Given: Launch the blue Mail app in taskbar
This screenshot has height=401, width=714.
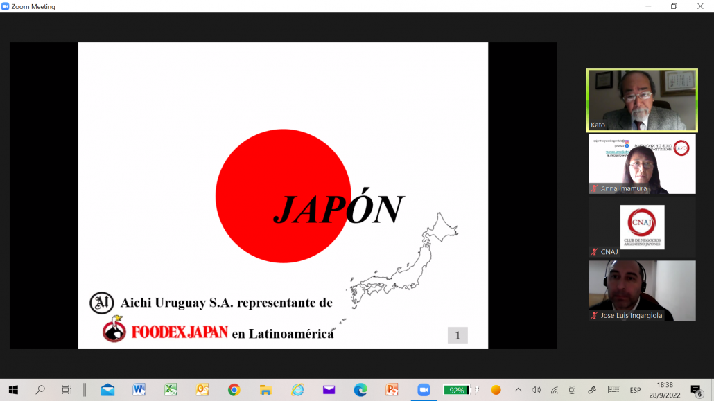Looking at the screenshot, I should pyautogui.click(x=108, y=390).
